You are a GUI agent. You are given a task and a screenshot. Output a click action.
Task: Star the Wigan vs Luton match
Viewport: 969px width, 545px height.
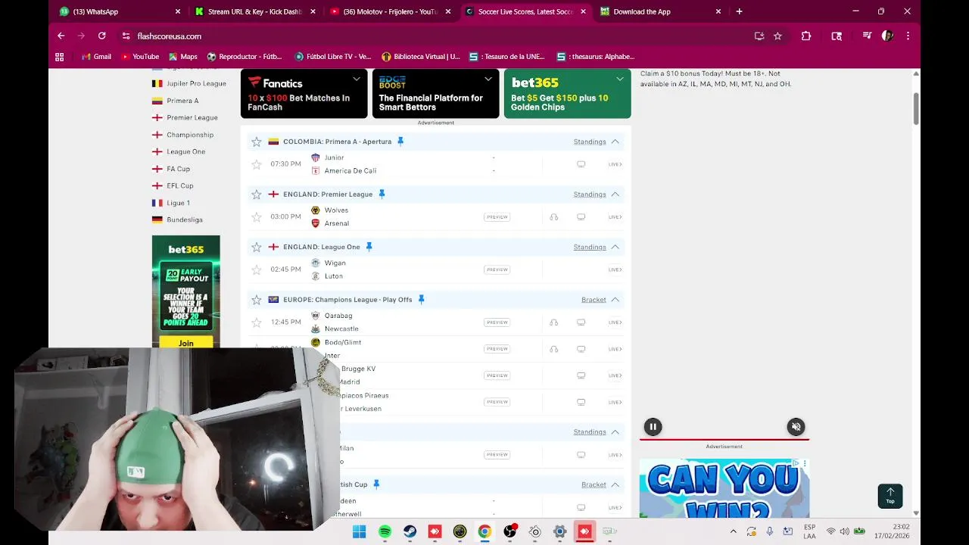click(x=257, y=269)
